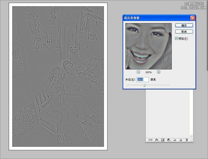
Task: Create a new layer group
Action: [x=175, y=139]
